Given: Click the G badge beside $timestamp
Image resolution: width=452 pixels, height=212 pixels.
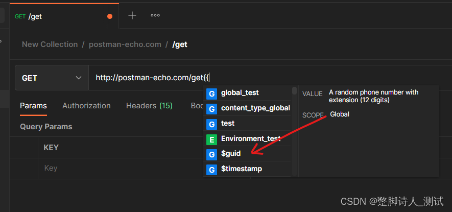Looking at the screenshot, I should tap(211, 170).
